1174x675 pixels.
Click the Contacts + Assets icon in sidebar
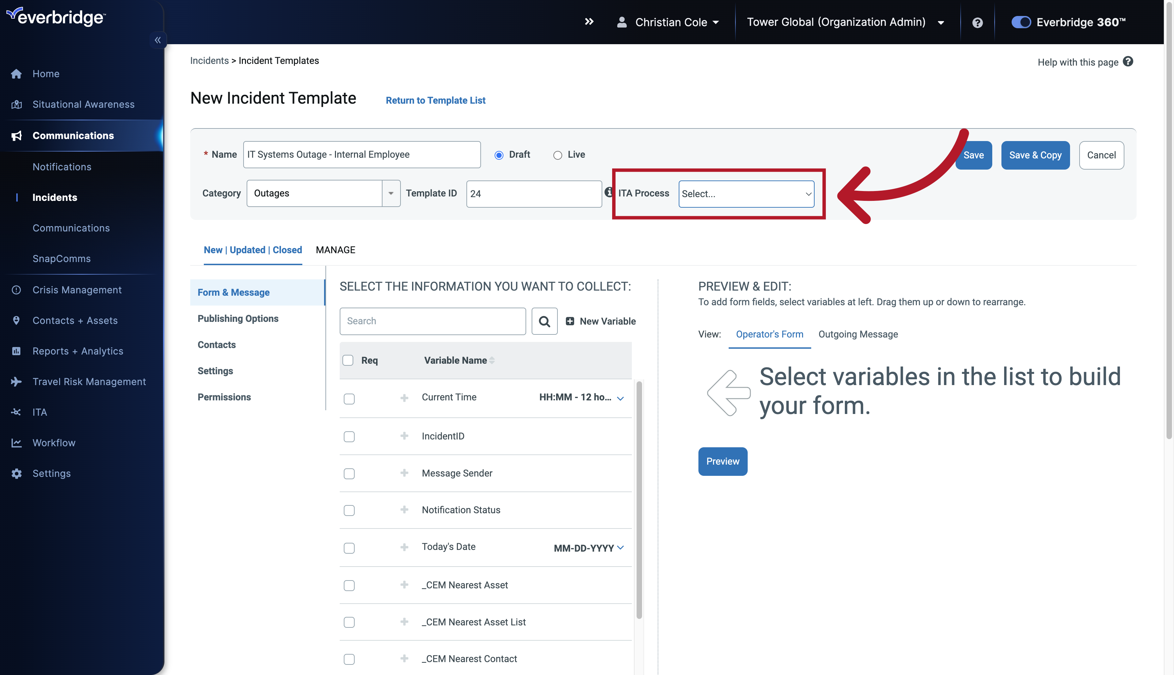(x=15, y=320)
